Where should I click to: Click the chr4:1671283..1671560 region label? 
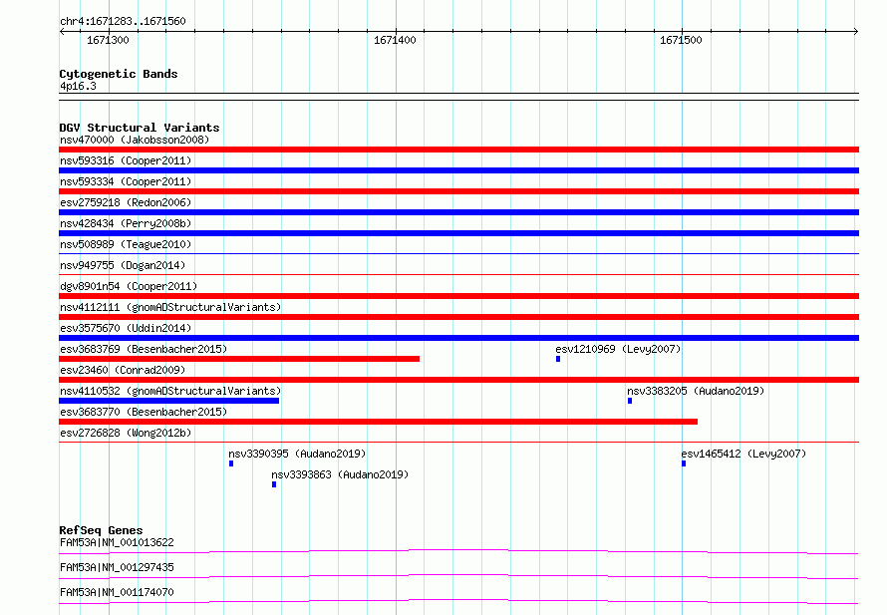123,21
